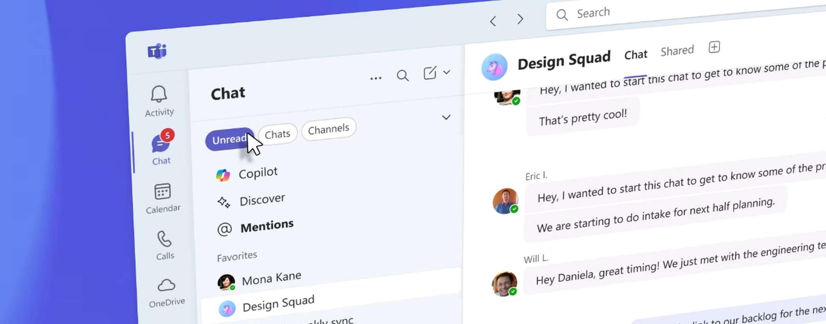826x324 pixels.
Task: Click the Design Squad title in chat header
Action: click(x=564, y=60)
